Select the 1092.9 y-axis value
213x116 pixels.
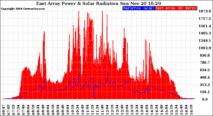point(205,48)
